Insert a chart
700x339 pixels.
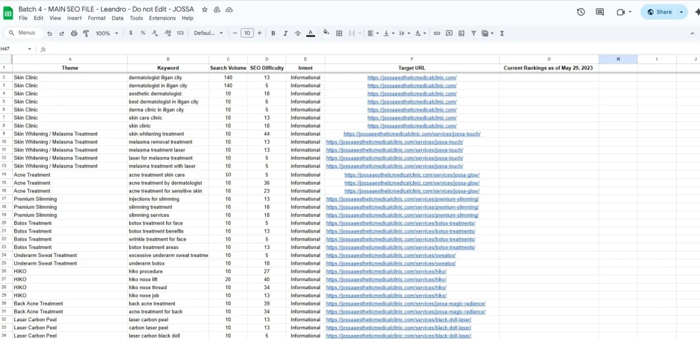[461, 33]
